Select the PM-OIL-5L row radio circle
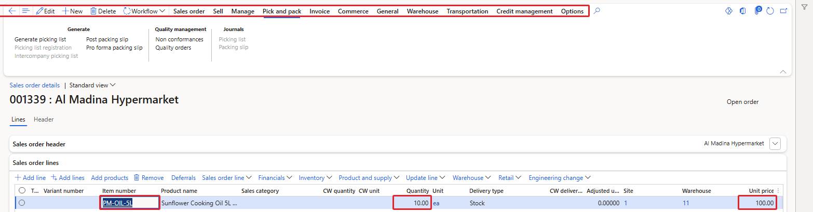This screenshot has height=212, width=813. (x=22, y=203)
